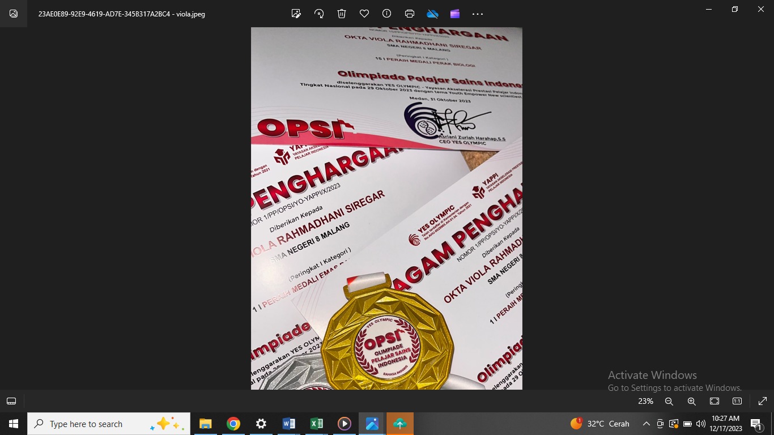Open media player app in taskbar
Viewport: 774px width, 435px height.
tap(344, 424)
